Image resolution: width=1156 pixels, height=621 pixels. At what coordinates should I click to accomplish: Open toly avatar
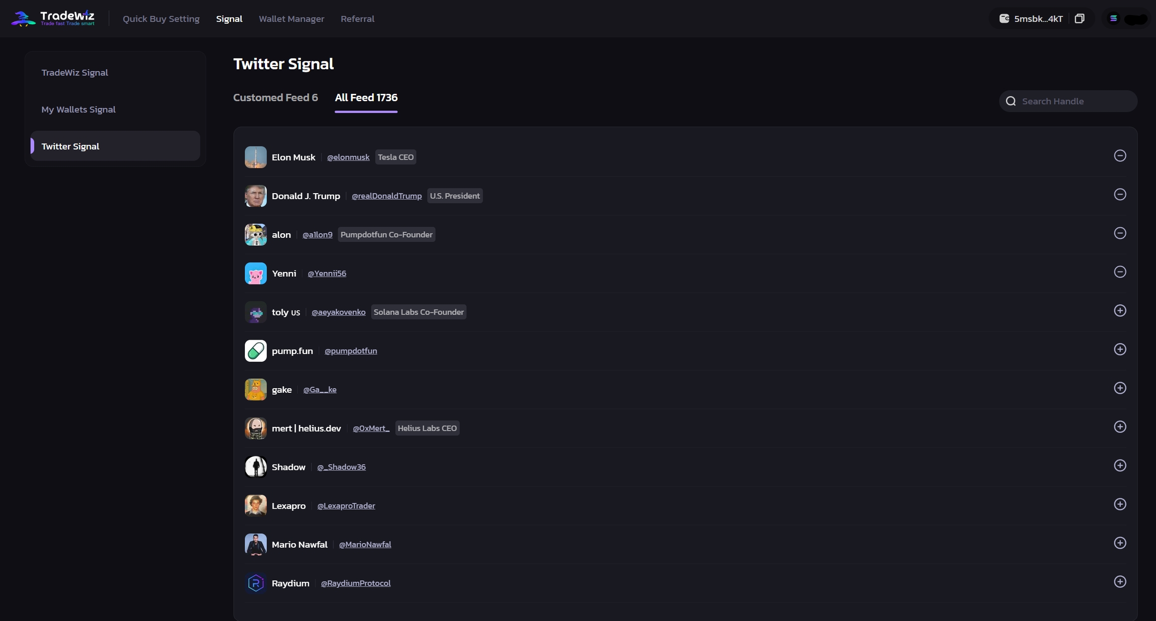[x=255, y=312]
